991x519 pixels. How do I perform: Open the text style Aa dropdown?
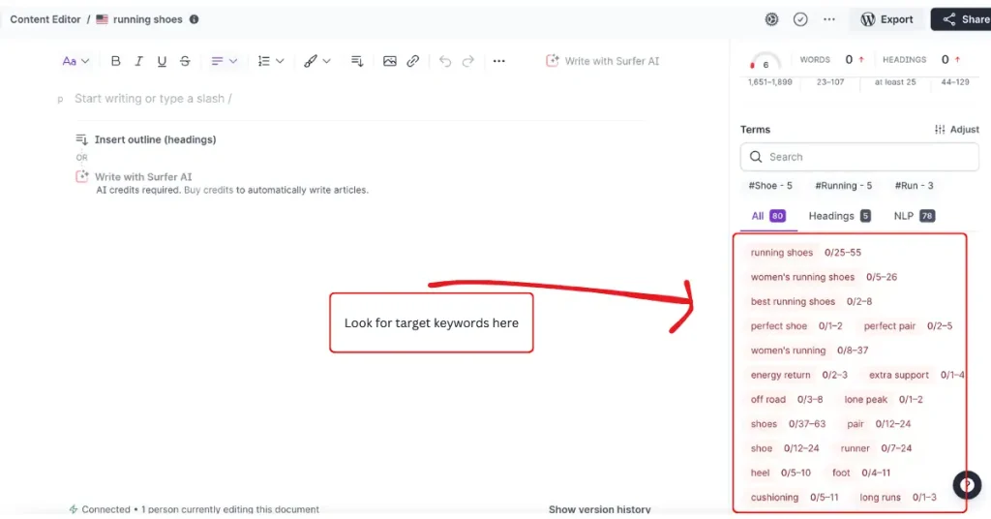click(75, 61)
